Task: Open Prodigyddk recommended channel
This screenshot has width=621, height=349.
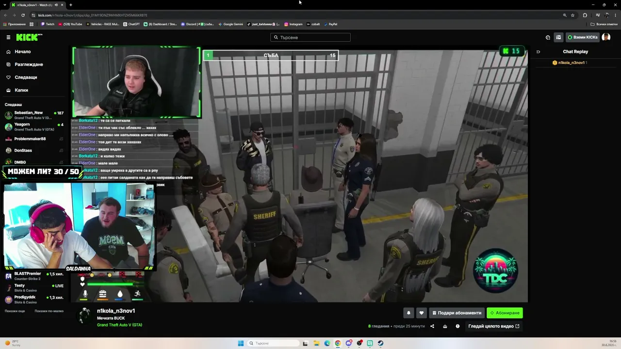Action: 34,299
